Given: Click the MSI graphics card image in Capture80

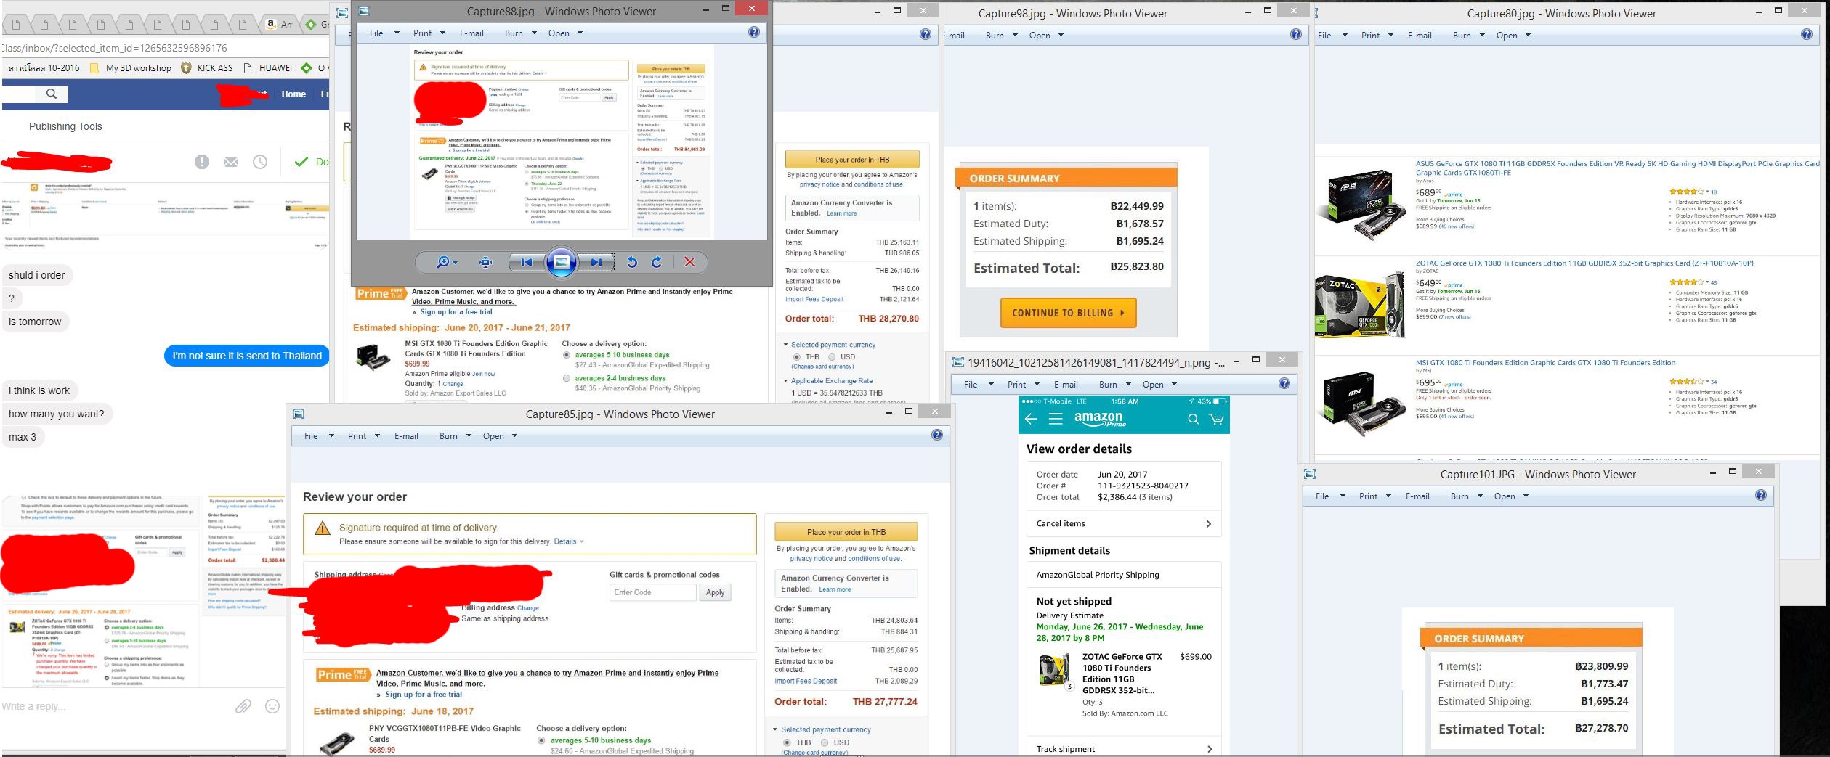Looking at the screenshot, I should coord(1364,405).
